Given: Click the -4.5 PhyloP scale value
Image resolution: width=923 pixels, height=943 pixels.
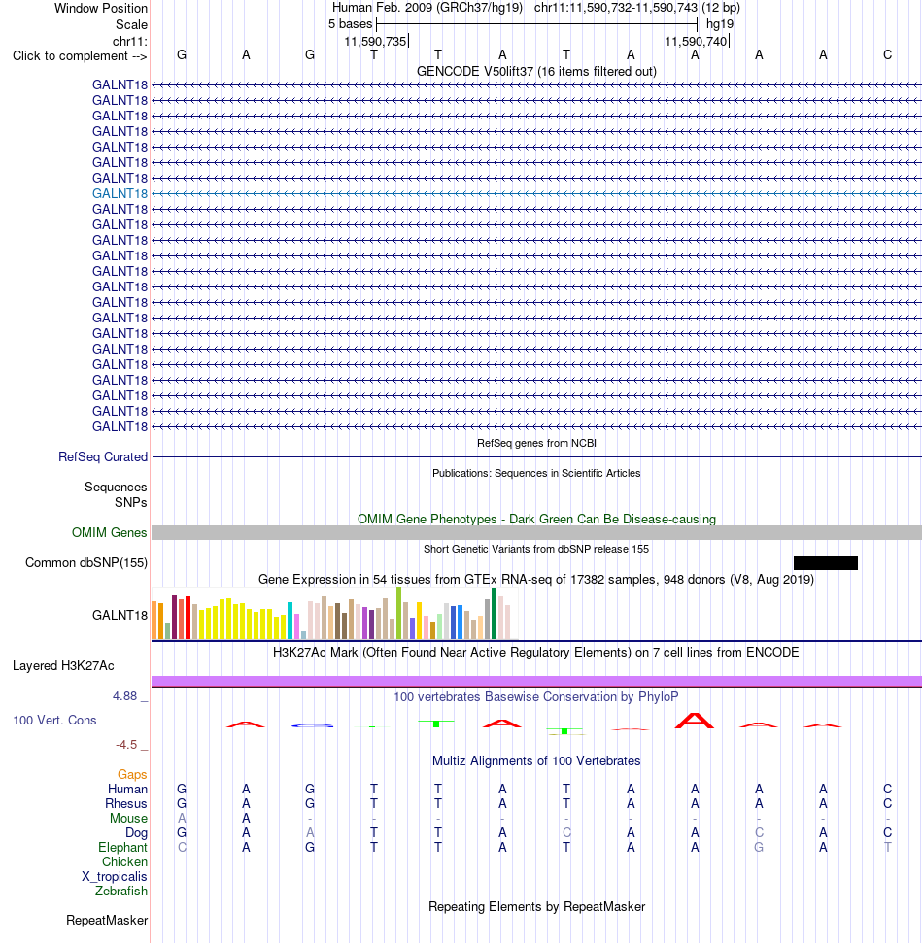Looking at the screenshot, I should coord(126,745).
